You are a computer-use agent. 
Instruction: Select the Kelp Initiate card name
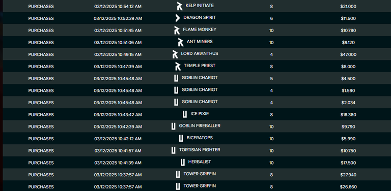click(200, 6)
